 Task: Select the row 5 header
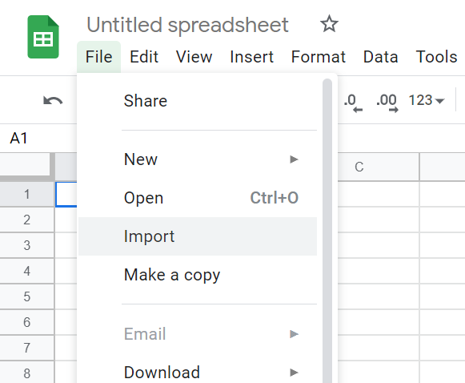coord(27,296)
